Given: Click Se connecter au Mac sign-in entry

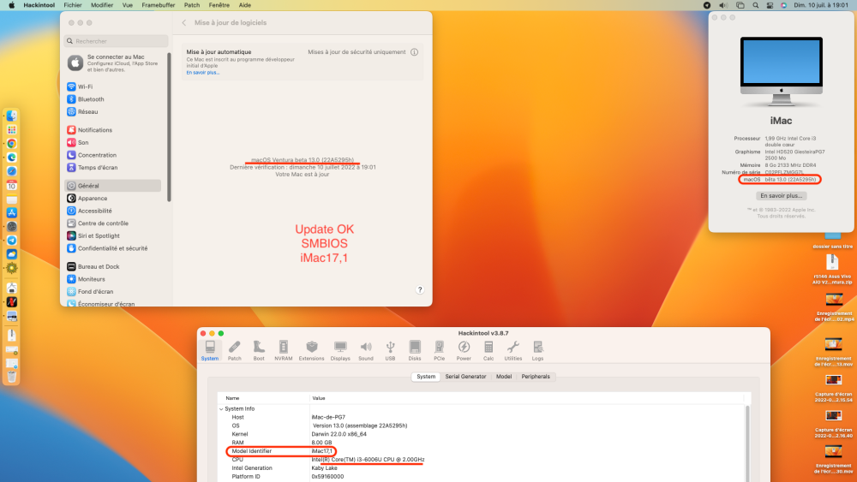Looking at the screenshot, I should pyautogui.click(x=115, y=62).
